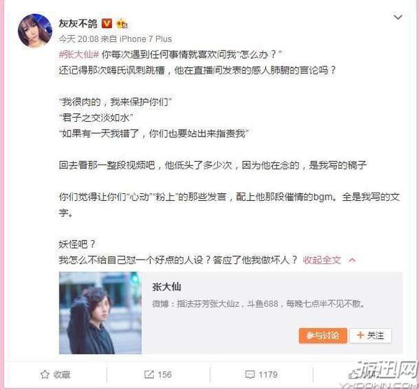Open 灰灰不鸽 profile avatar

click(35, 32)
